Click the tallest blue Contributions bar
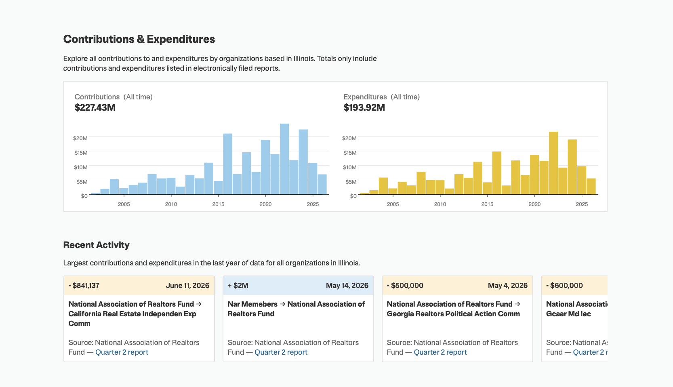673x387 pixels. click(284, 159)
